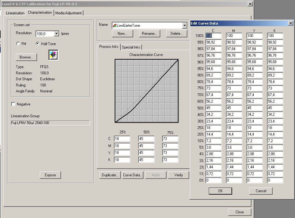
Task: Close the Edit Curve Data dialog
Action: click(291, 23)
